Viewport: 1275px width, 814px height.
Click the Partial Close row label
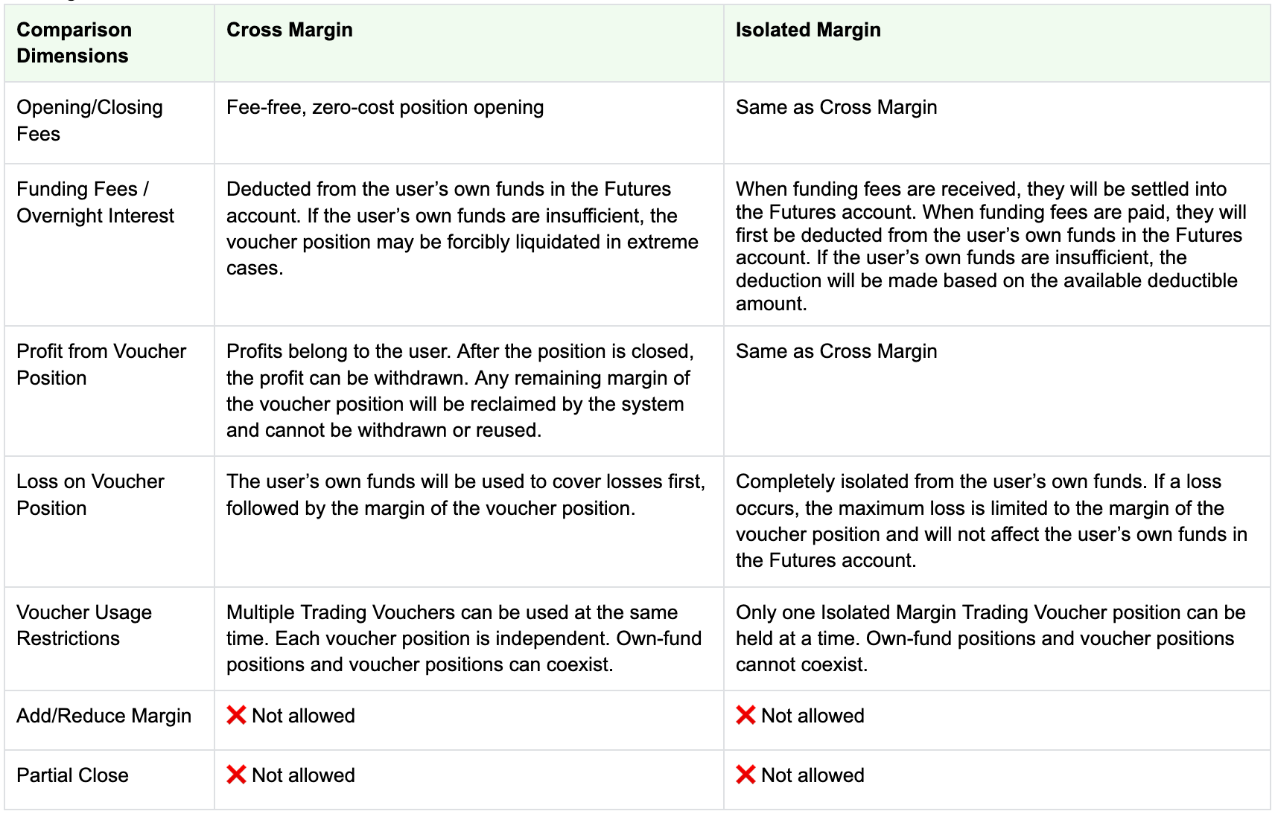pyautogui.click(x=72, y=775)
